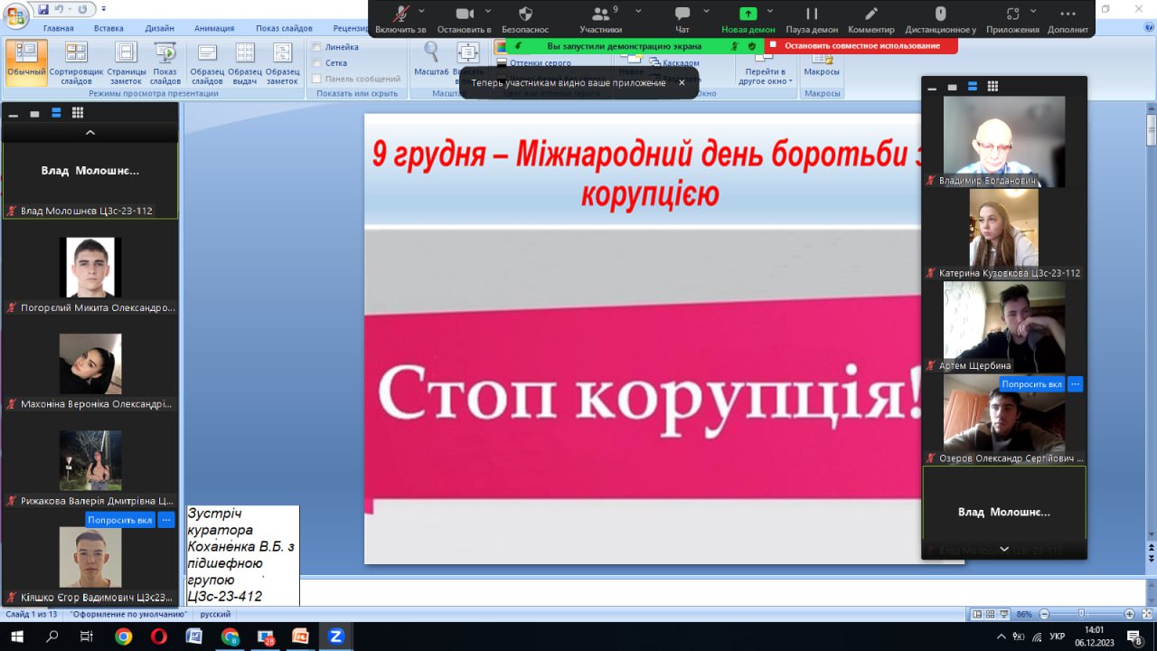The width and height of the screenshot is (1157, 651).
Task: Expand chat options arrow
Action: tap(708, 11)
